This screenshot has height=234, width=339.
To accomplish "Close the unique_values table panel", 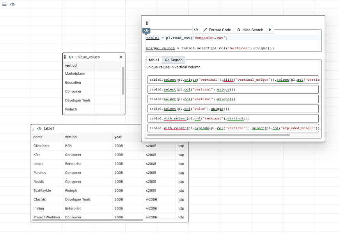I will 121,57.
